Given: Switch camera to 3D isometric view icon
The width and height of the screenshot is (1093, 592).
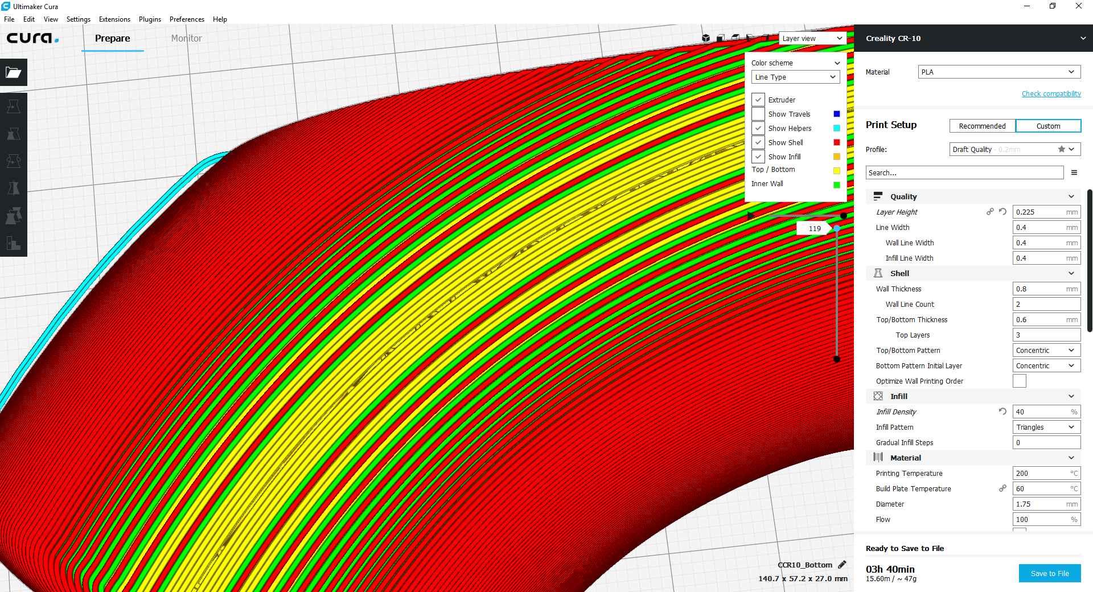Looking at the screenshot, I should click(x=706, y=38).
